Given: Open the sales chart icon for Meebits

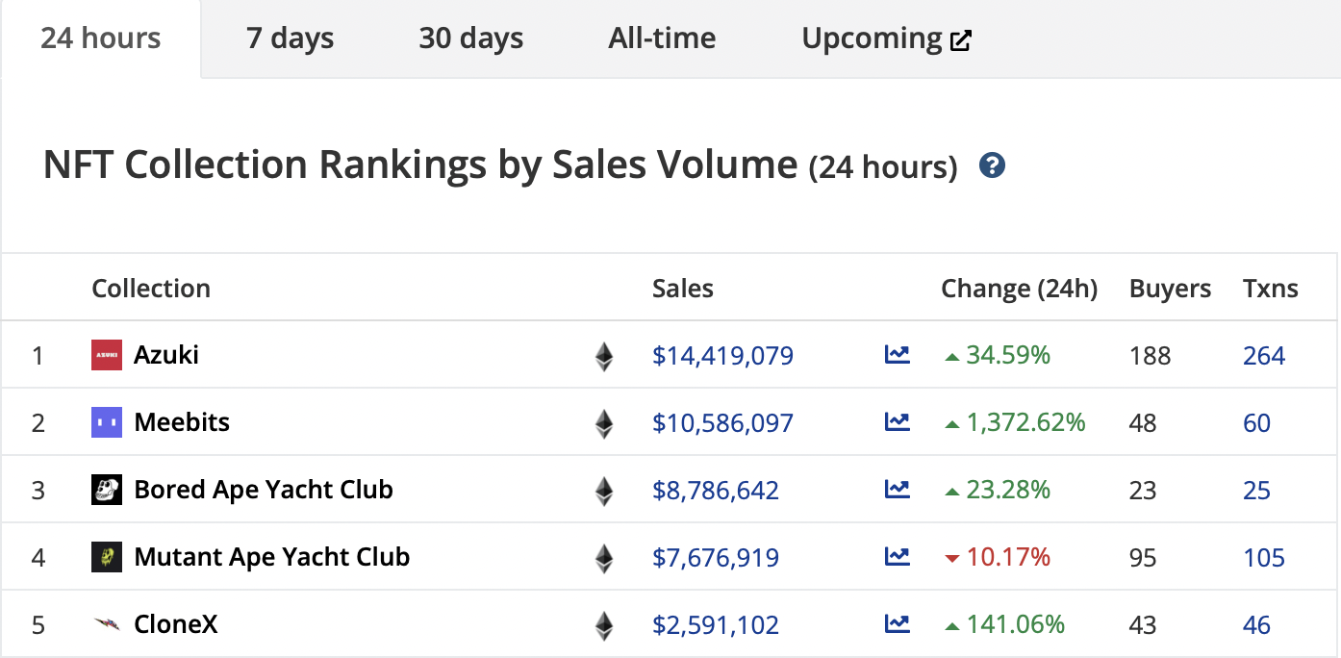Looking at the screenshot, I should (x=897, y=421).
